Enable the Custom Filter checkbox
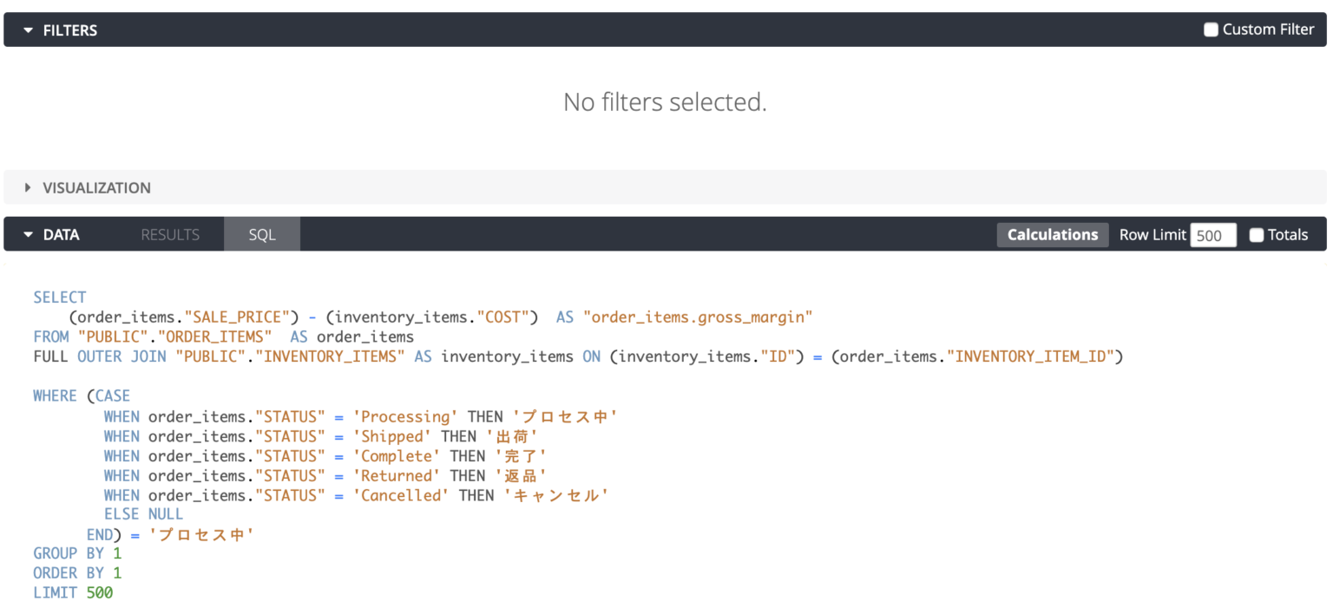This screenshot has width=1333, height=614. pyautogui.click(x=1210, y=29)
